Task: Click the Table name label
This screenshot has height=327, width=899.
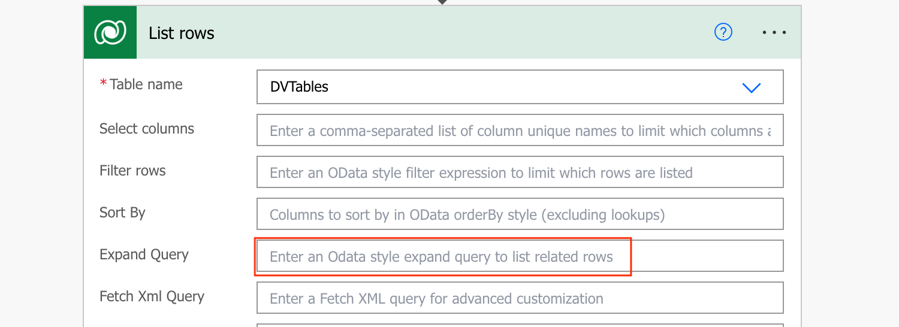Action: click(x=146, y=84)
